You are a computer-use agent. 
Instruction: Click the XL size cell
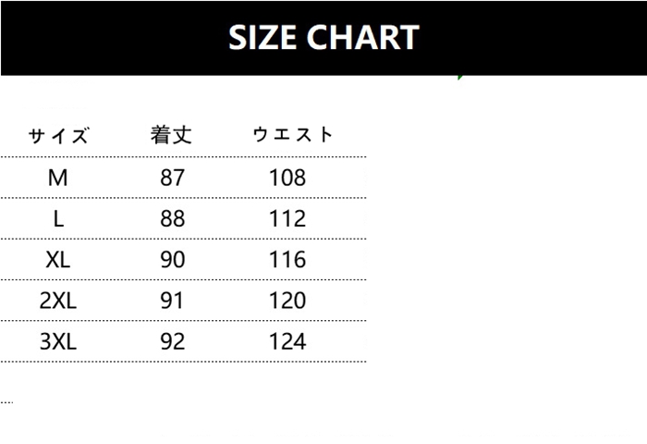coord(58,259)
